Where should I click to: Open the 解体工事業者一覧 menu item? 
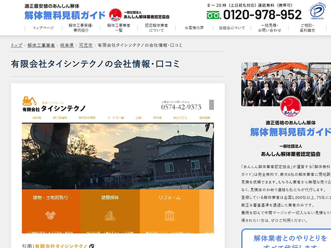click(118, 28)
